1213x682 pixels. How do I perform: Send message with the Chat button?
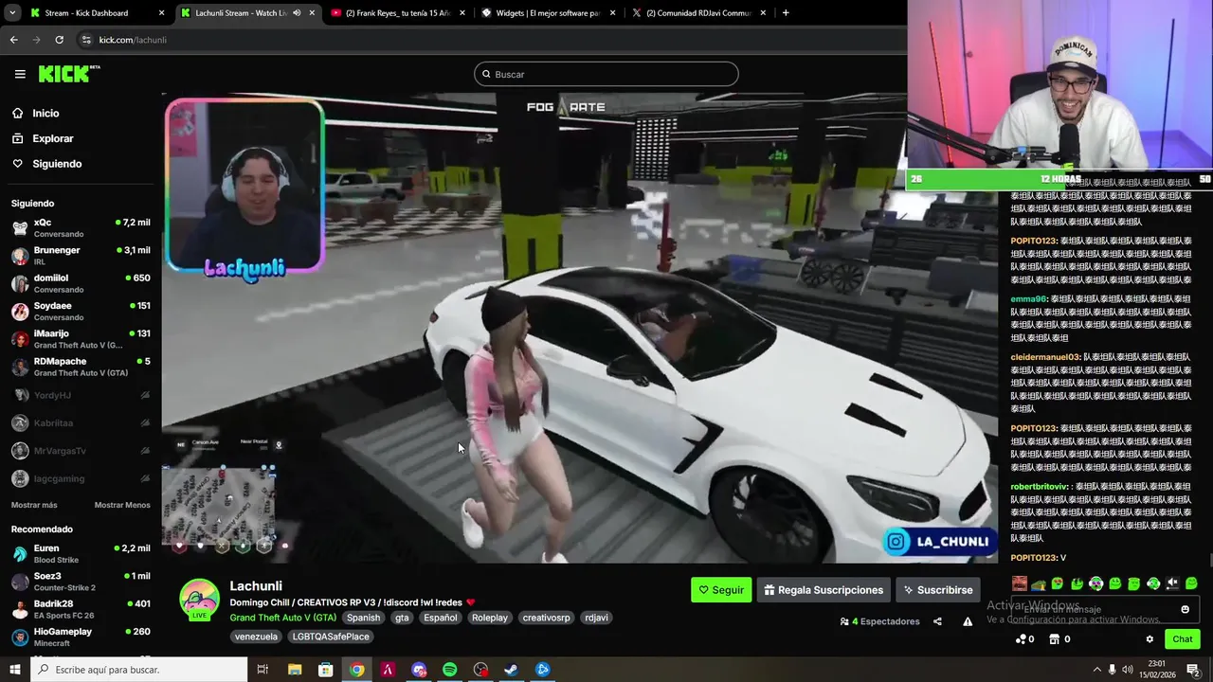click(x=1182, y=639)
